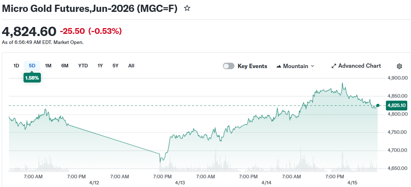Click the Micro Gold Futures title heading
The height and width of the screenshot is (187, 411).
(90, 8)
